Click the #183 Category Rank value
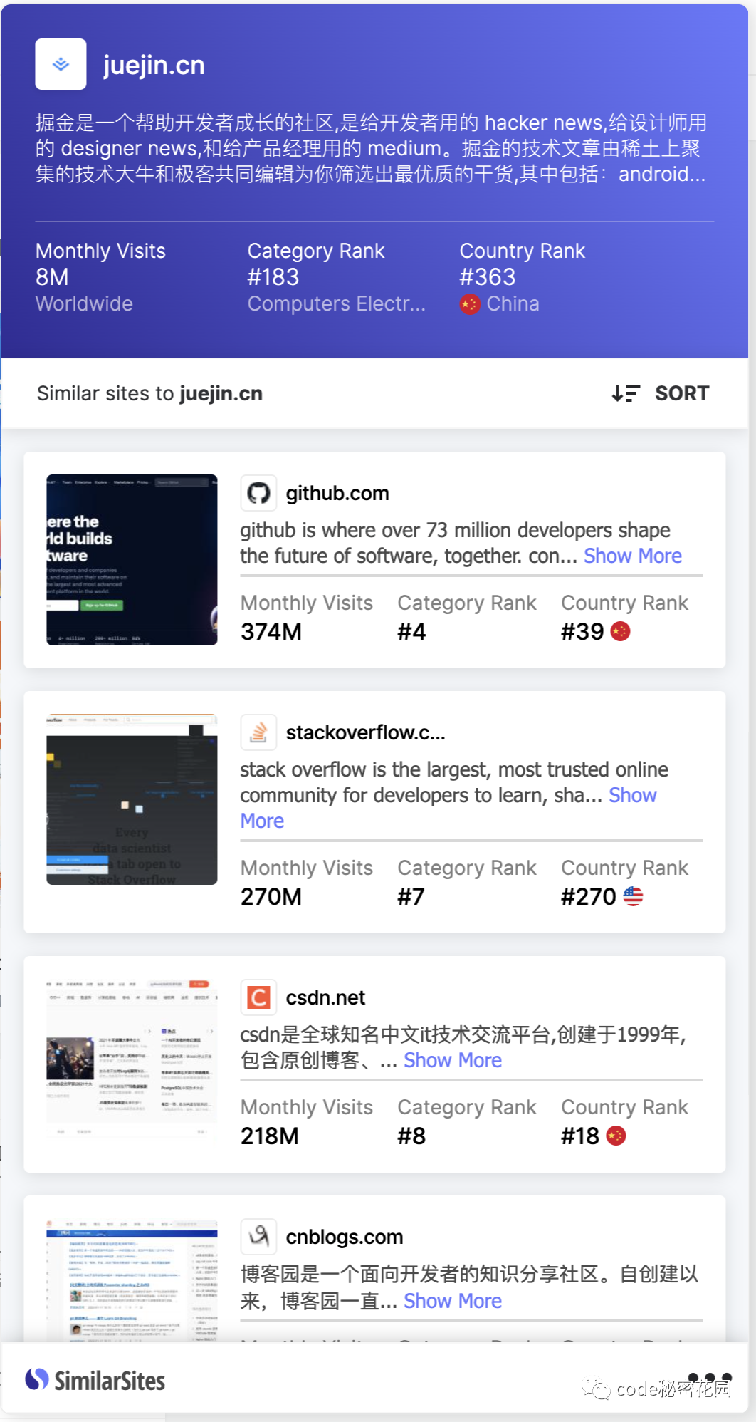The width and height of the screenshot is (756, 1422). [273, 277]
